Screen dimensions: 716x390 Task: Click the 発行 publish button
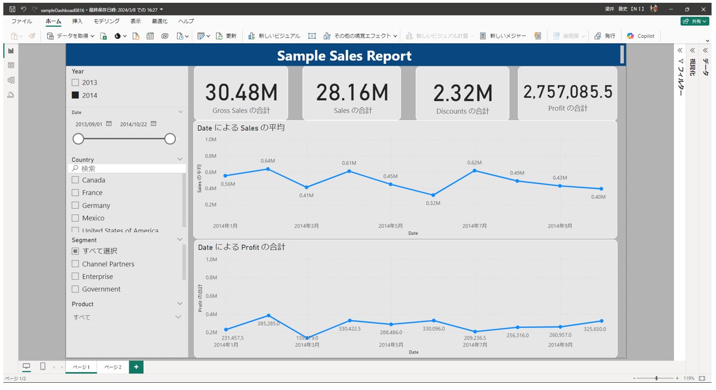604,36
